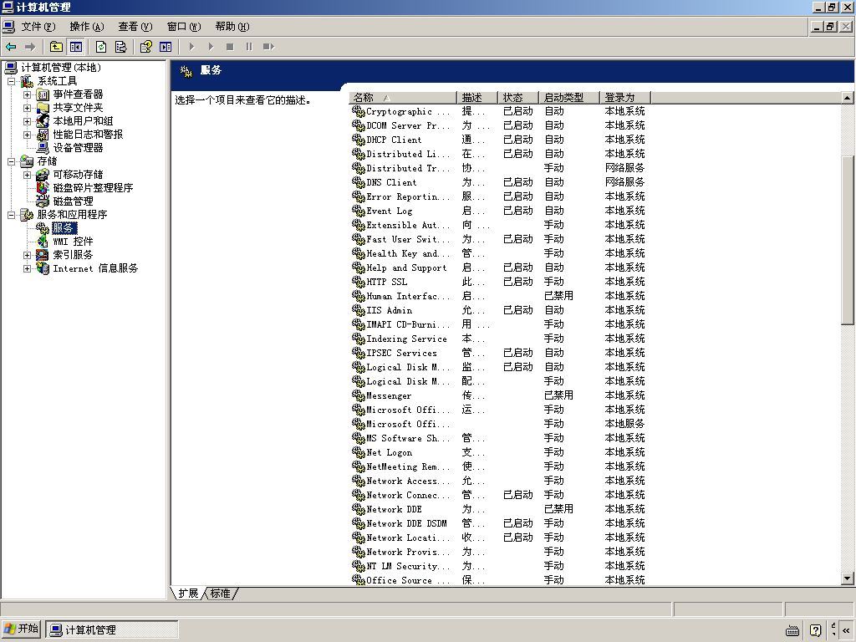Click the 计算机管理 taskbar button
The width and height of the screenshot is (856, 642).
[x=112, y=629]
